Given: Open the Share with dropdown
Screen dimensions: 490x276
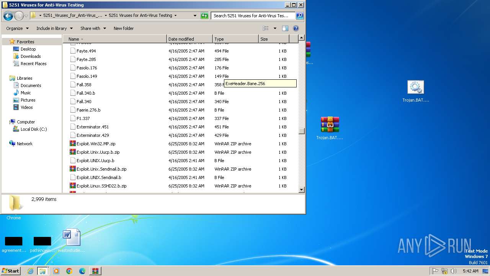Looking at the screenshot, I should tap(93, 28).
